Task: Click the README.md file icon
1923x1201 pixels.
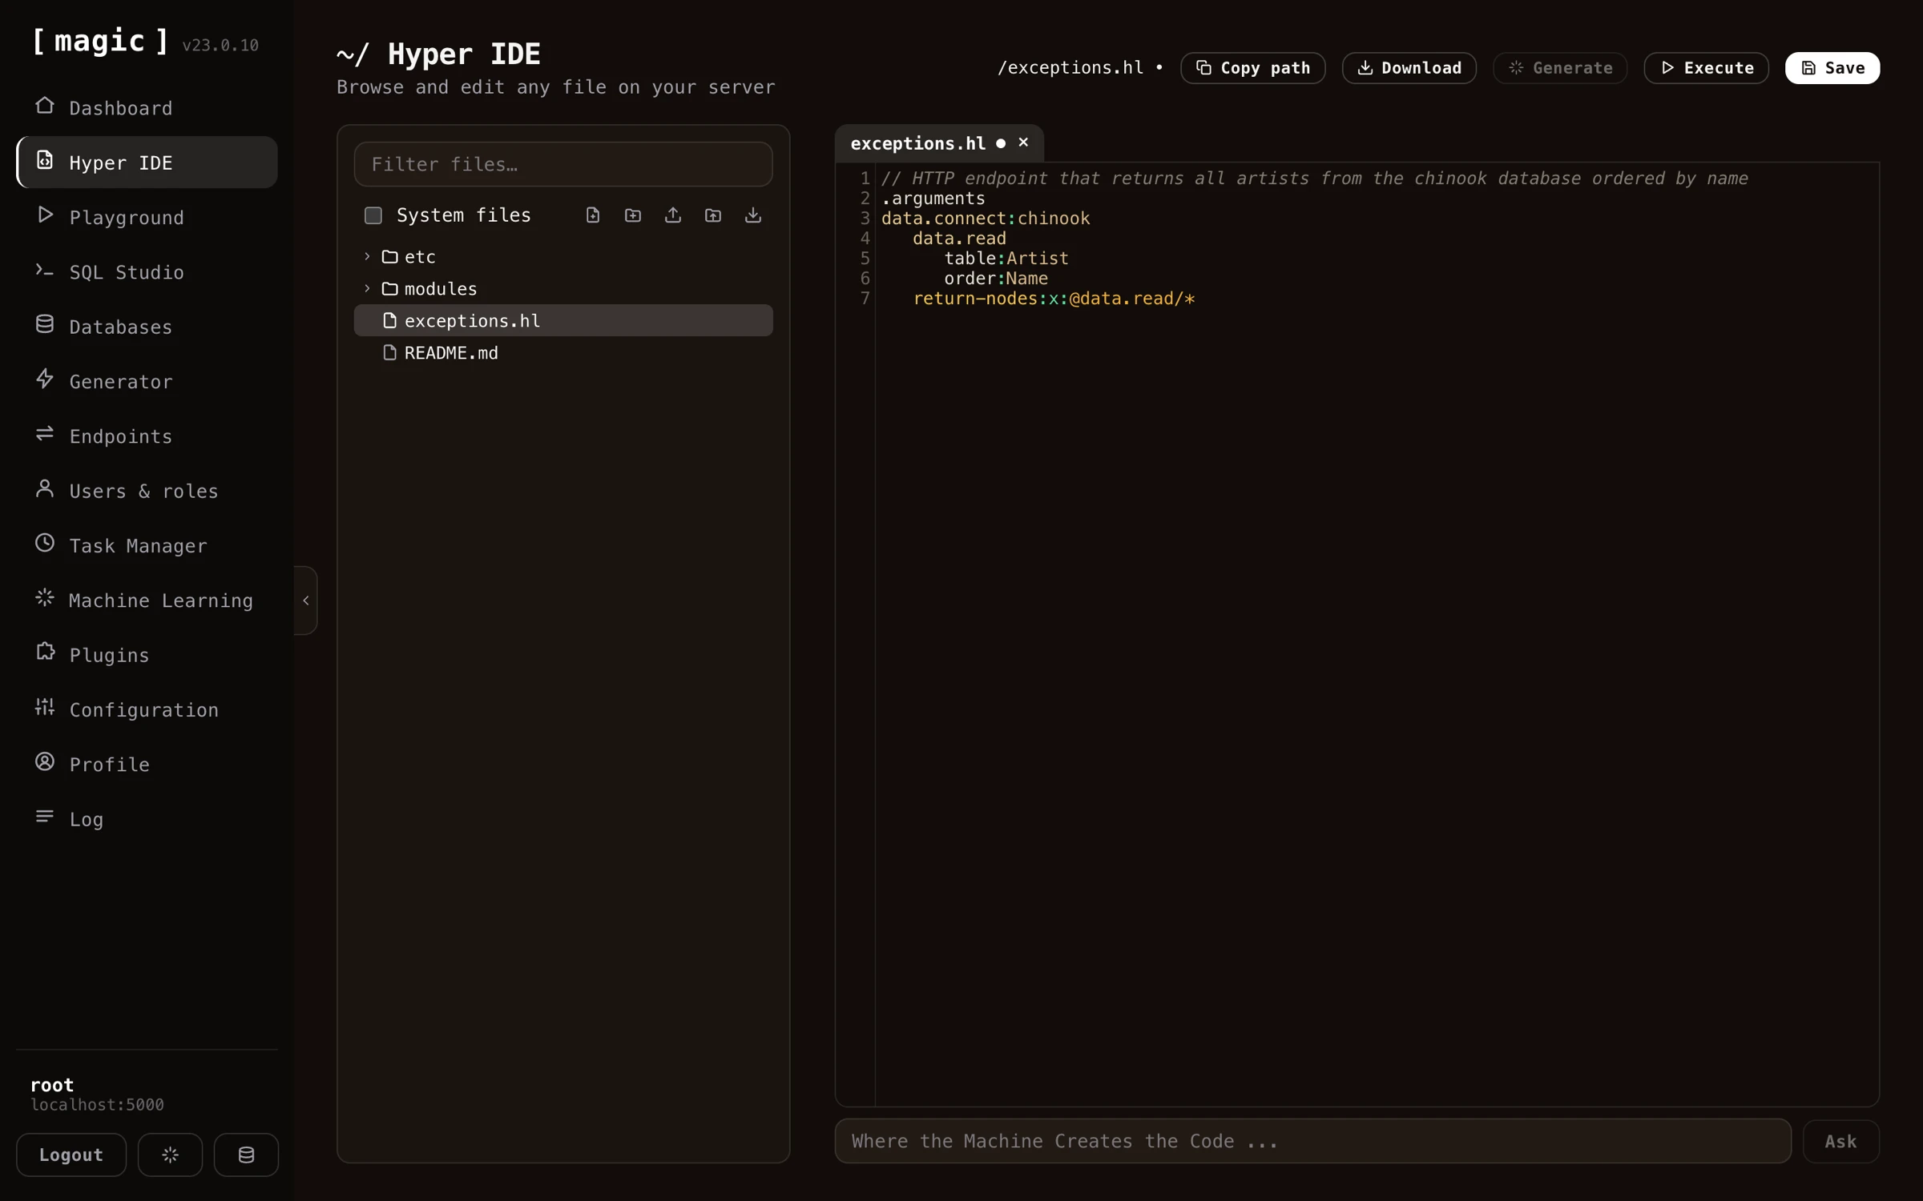Action: [390, 352]
